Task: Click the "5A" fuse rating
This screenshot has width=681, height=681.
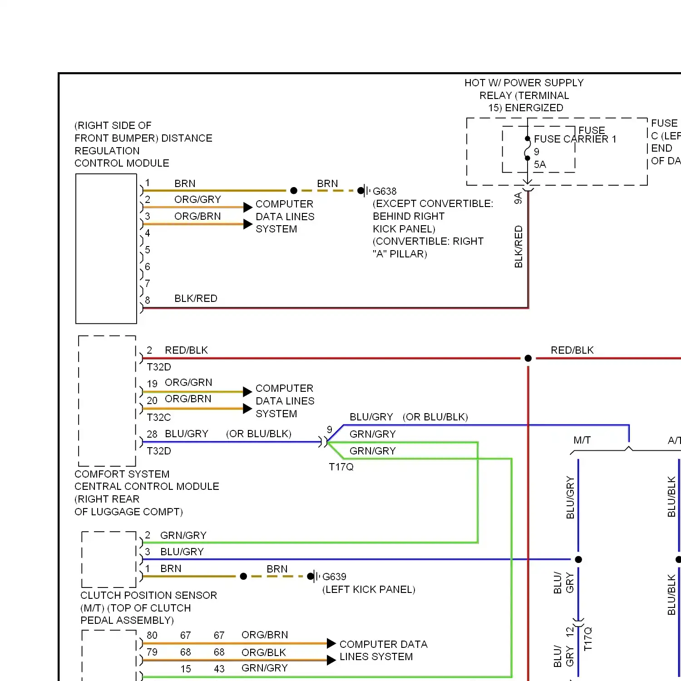Action: pos(540,164)
